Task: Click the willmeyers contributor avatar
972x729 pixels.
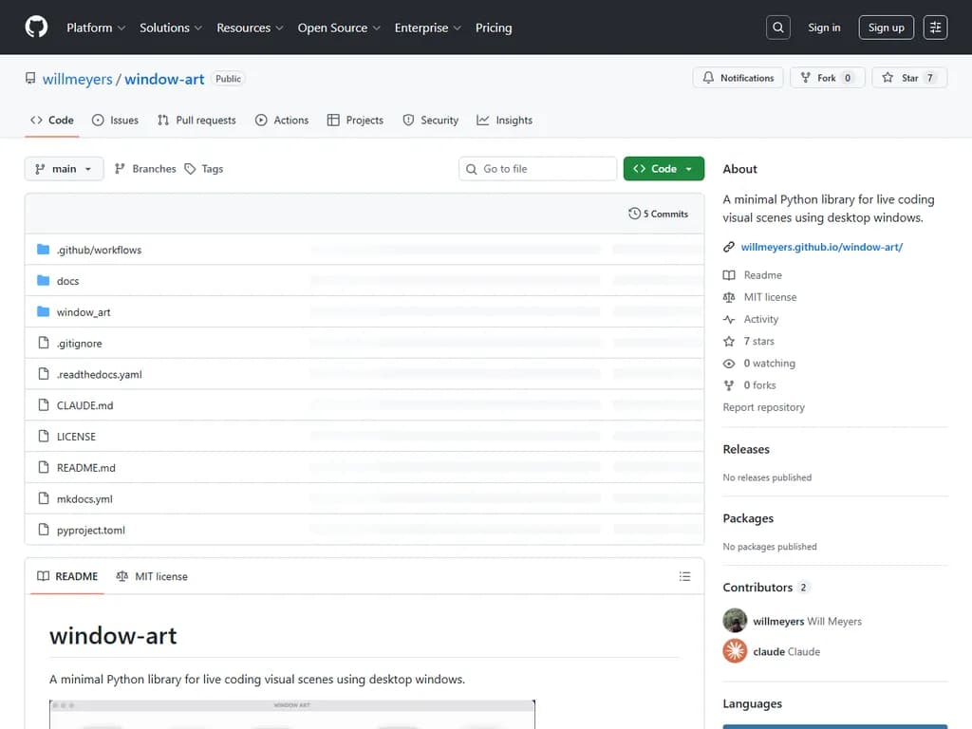Action: (735, 621)
